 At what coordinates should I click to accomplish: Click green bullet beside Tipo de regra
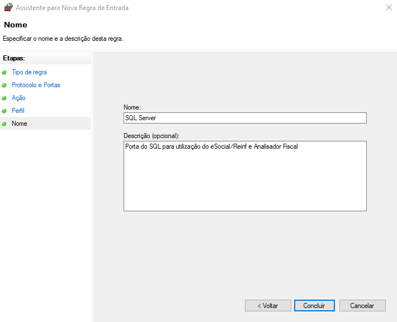4,73
